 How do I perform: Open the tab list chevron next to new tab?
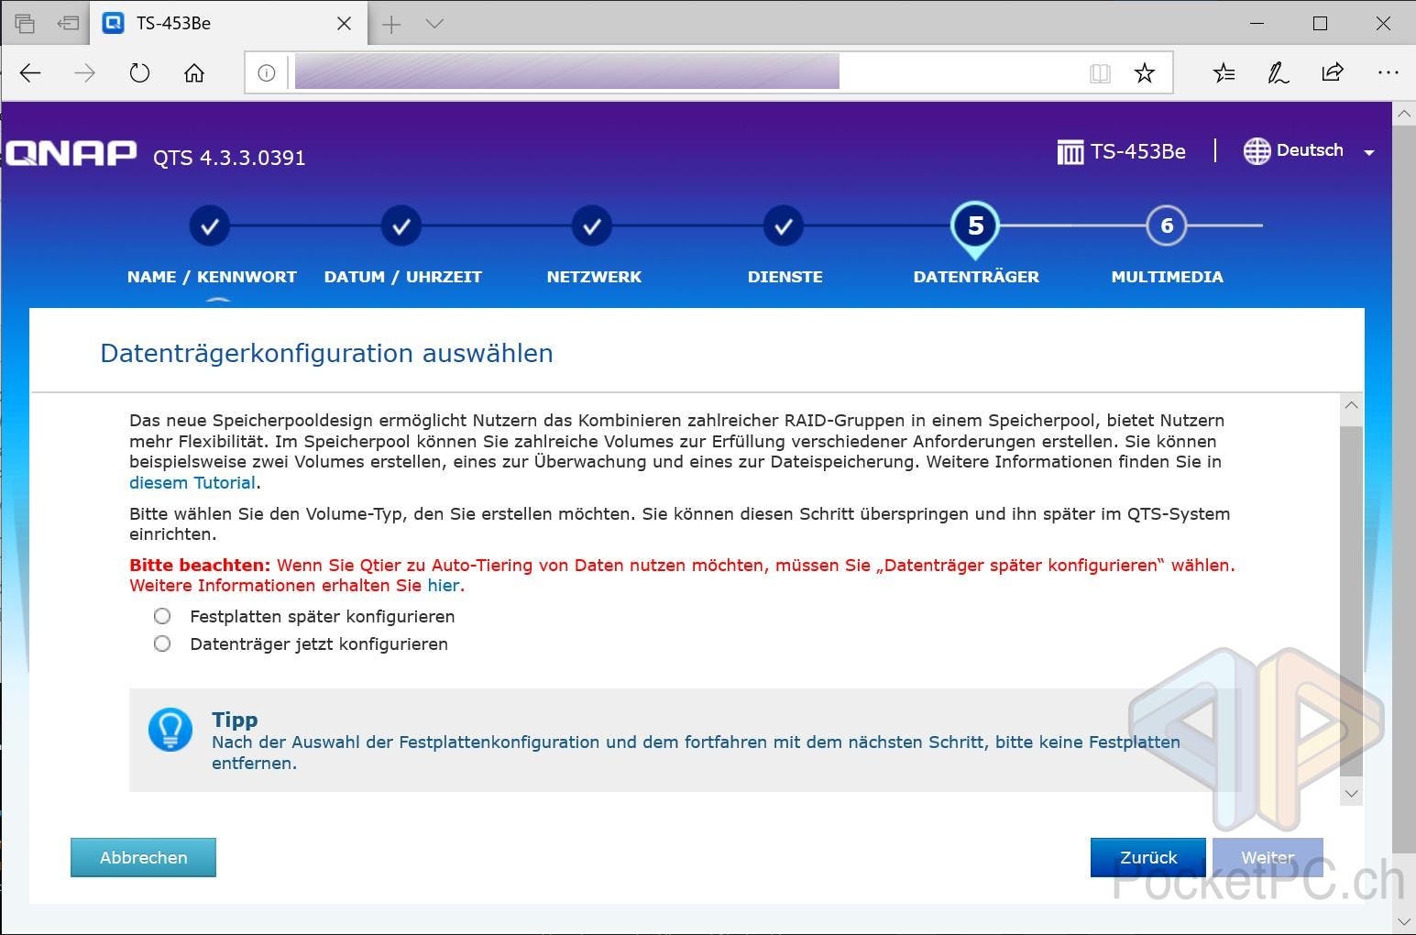[x=435, y=24]
